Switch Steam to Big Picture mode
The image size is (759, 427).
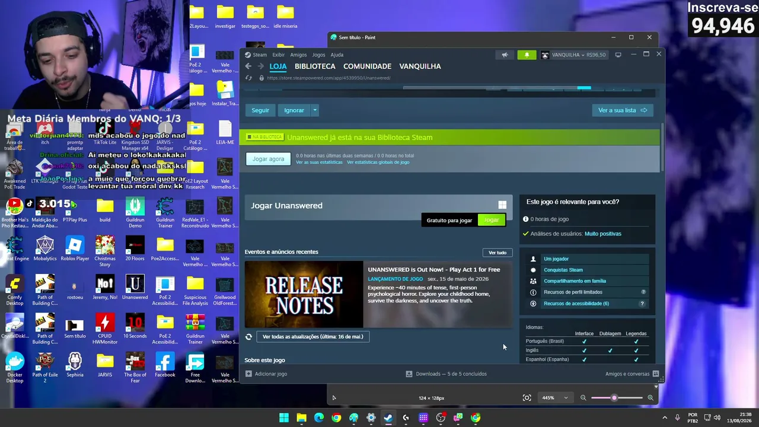coord(618,55)
